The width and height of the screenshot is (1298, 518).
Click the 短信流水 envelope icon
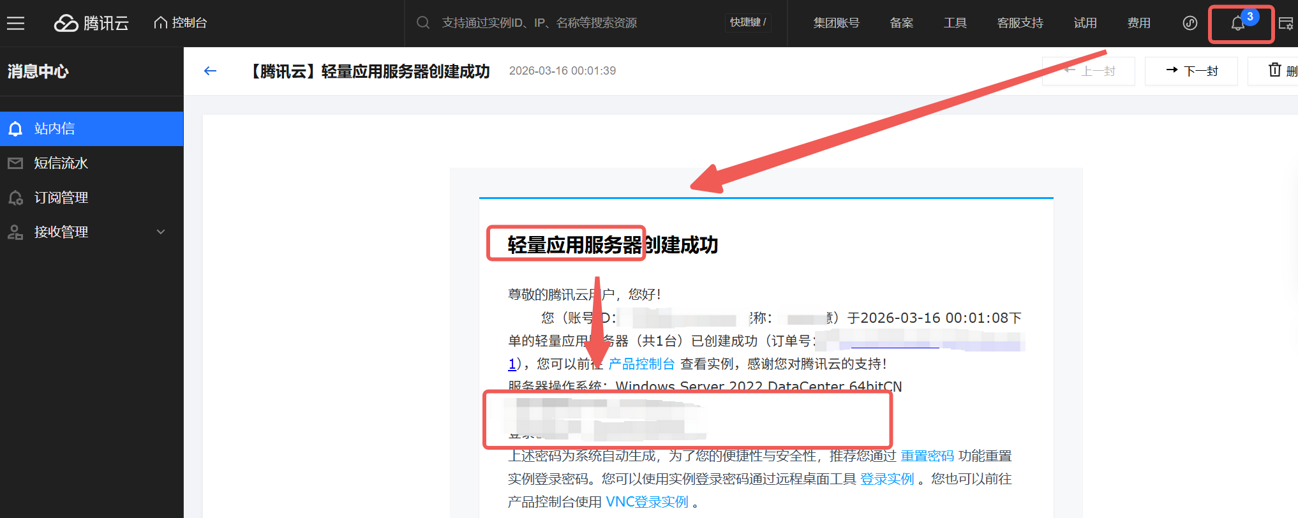[15, 163]
